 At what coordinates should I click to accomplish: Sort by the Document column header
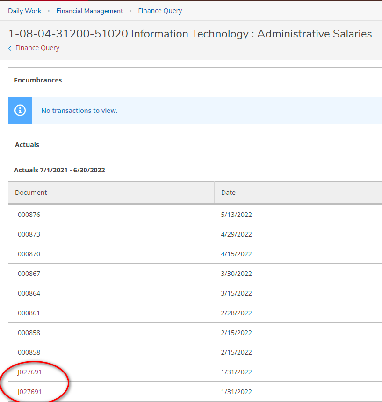point(30,192)
